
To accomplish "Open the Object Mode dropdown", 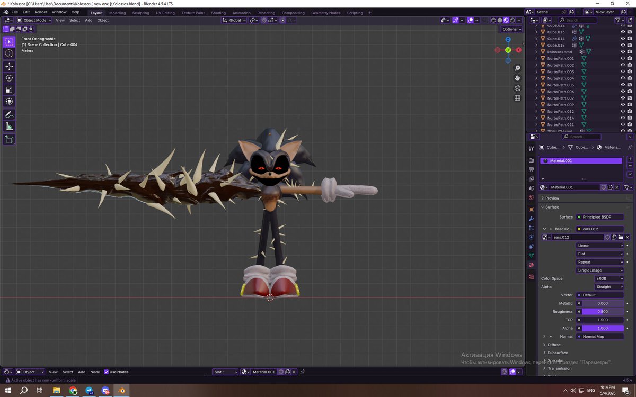I will [x=34, y=20].
